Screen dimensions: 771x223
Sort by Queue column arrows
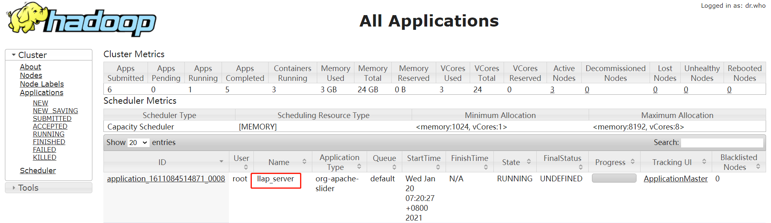click(x=394, y=167)
